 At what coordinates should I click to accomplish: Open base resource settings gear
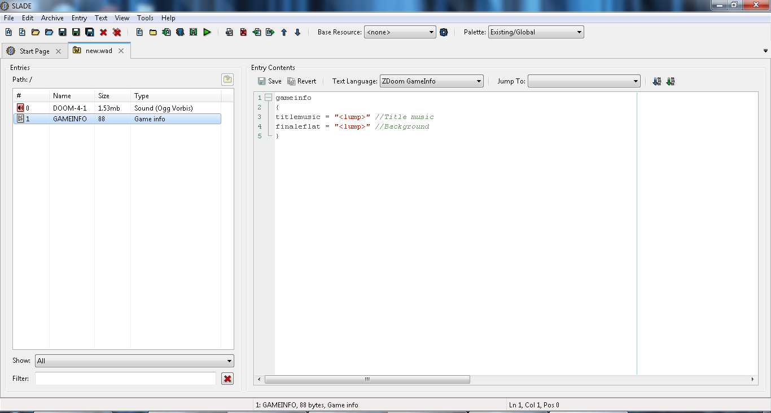click(444, 32)
